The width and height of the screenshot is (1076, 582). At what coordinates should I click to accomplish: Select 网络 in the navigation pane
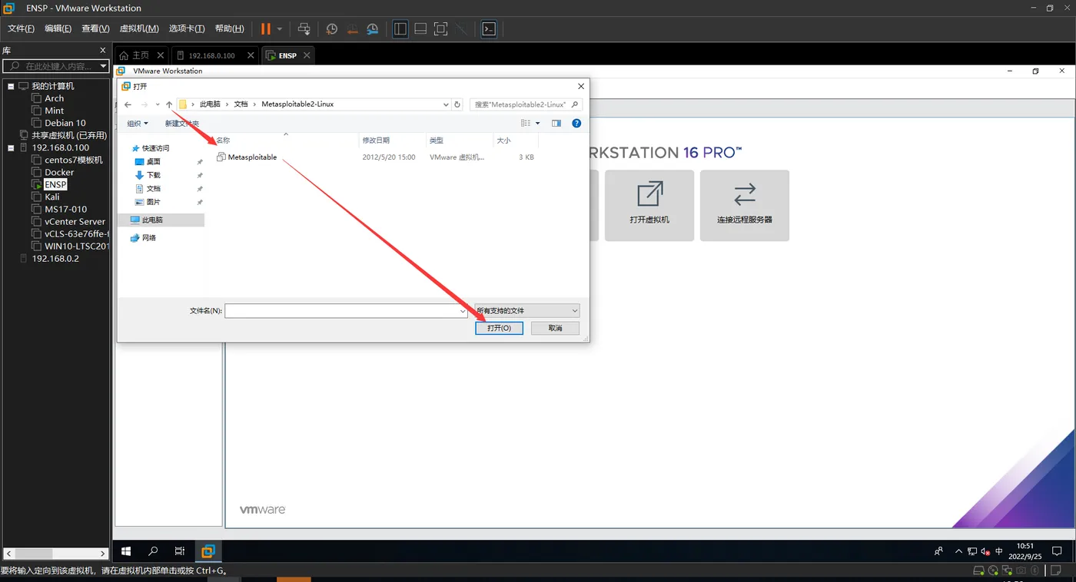pos(143,238)
